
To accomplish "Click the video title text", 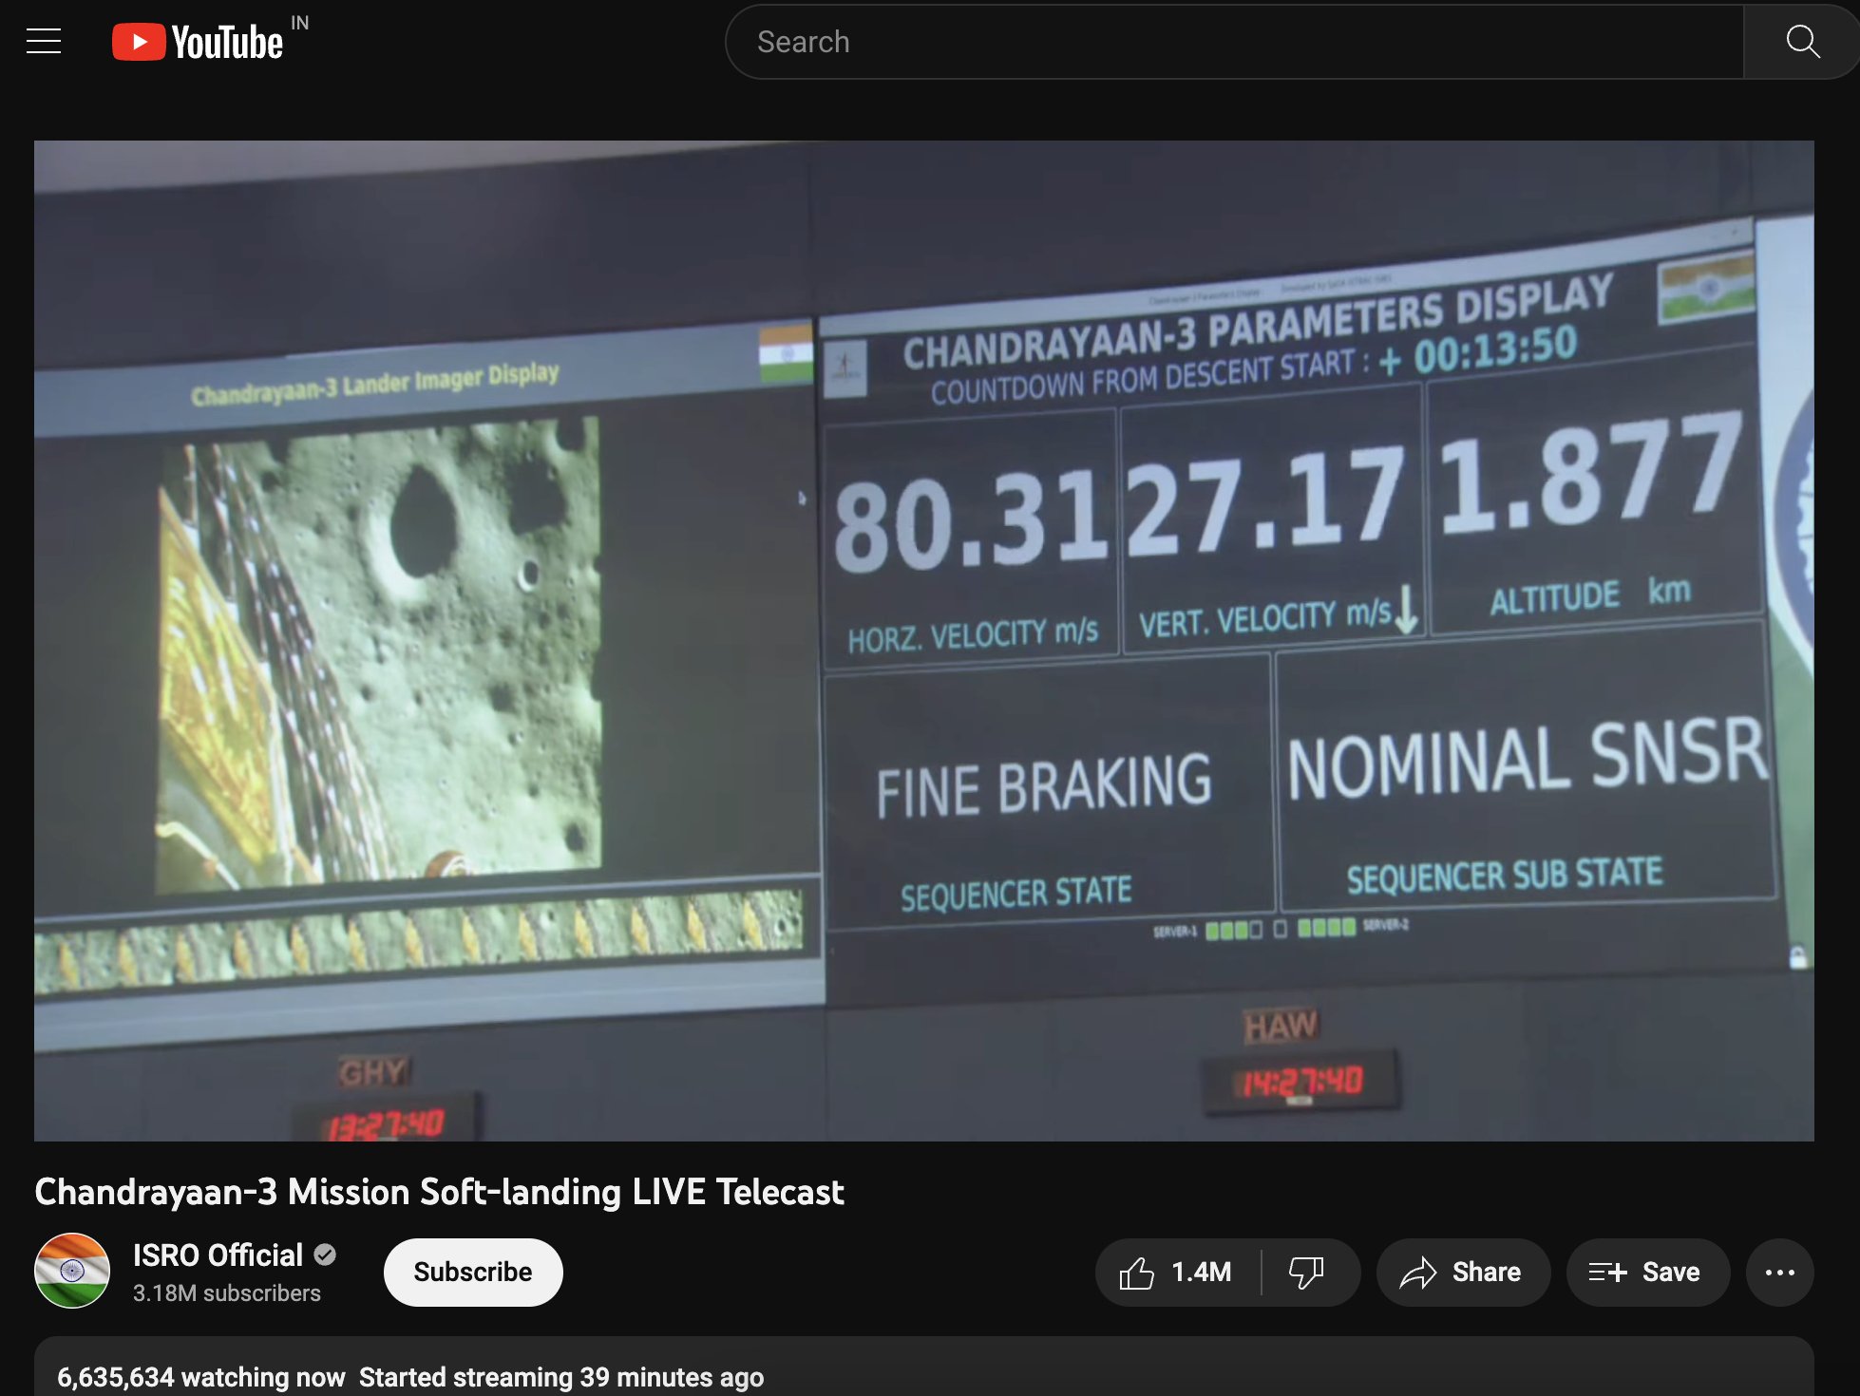I will click(x=439, y=1191).
